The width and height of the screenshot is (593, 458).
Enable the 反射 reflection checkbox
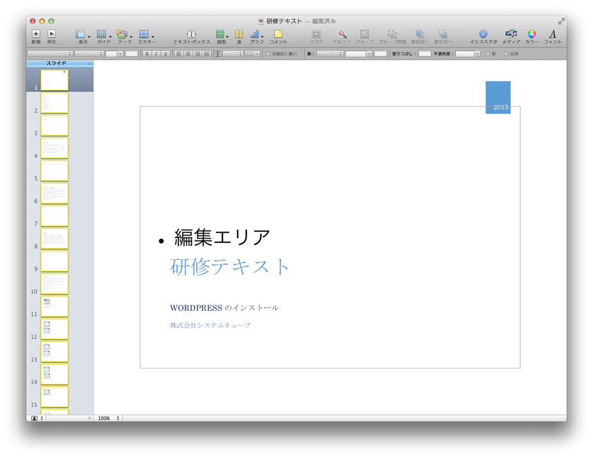point(506,54)
